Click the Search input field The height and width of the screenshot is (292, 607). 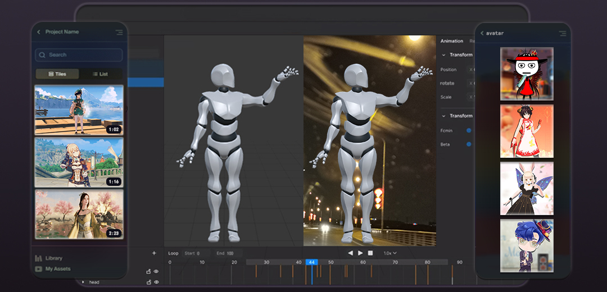pos(79,55)
